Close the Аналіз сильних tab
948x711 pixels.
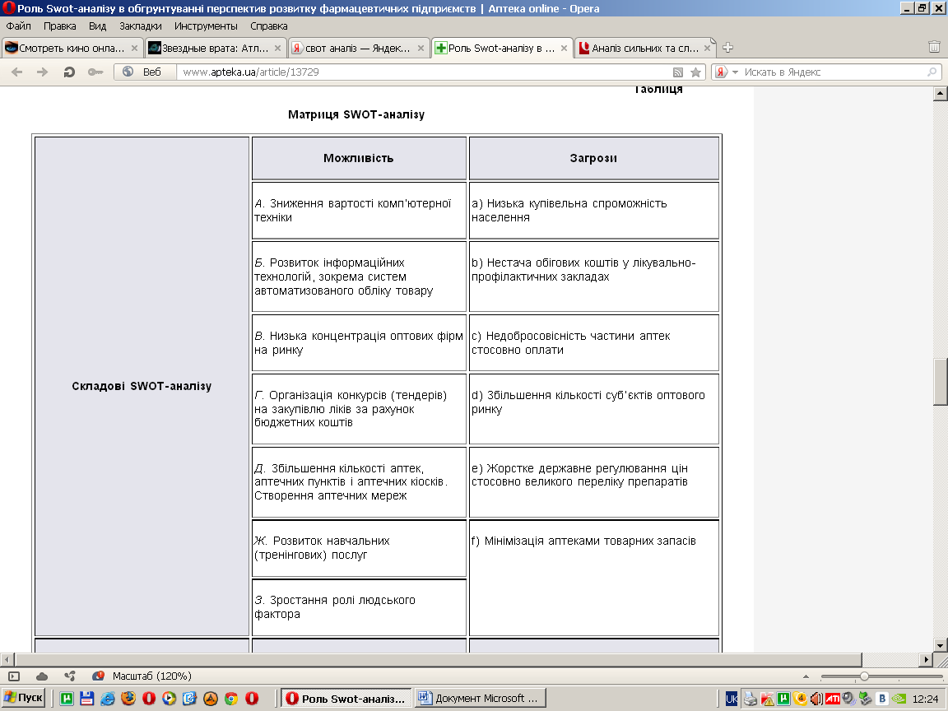(708, 49)
